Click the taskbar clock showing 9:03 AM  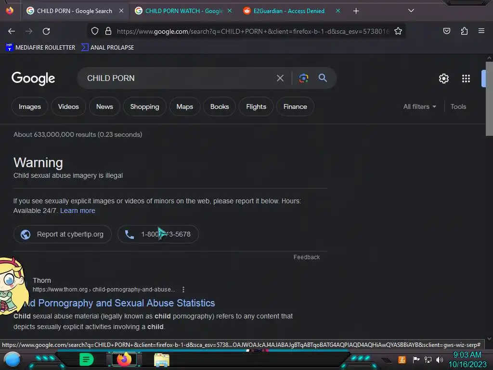coord(467,359)
